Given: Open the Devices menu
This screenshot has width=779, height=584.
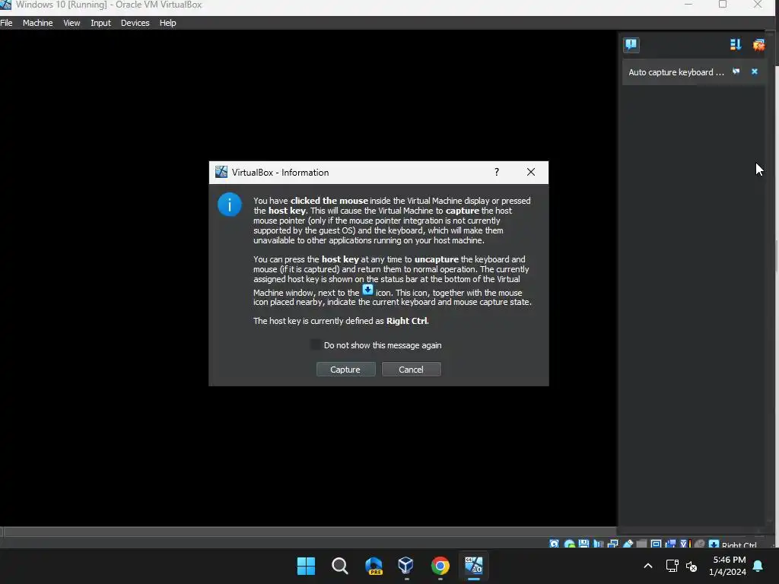Looking at the screenshot, I should (135, 23).
